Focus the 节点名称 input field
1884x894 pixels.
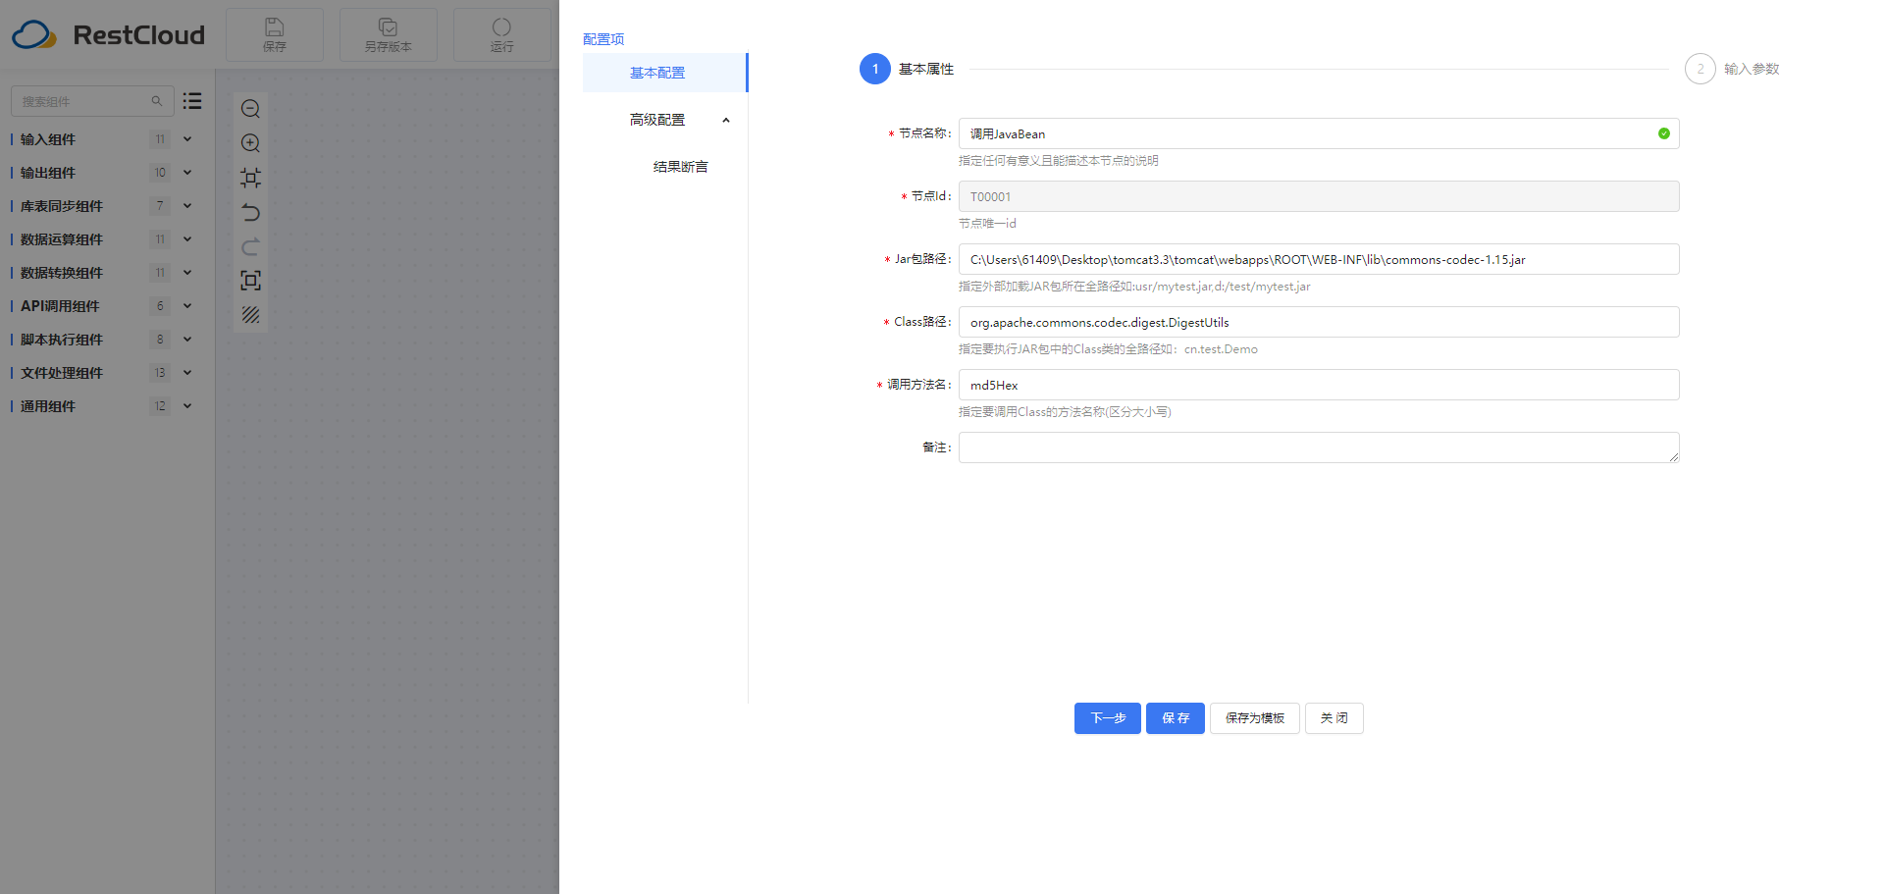[1319, 133]
